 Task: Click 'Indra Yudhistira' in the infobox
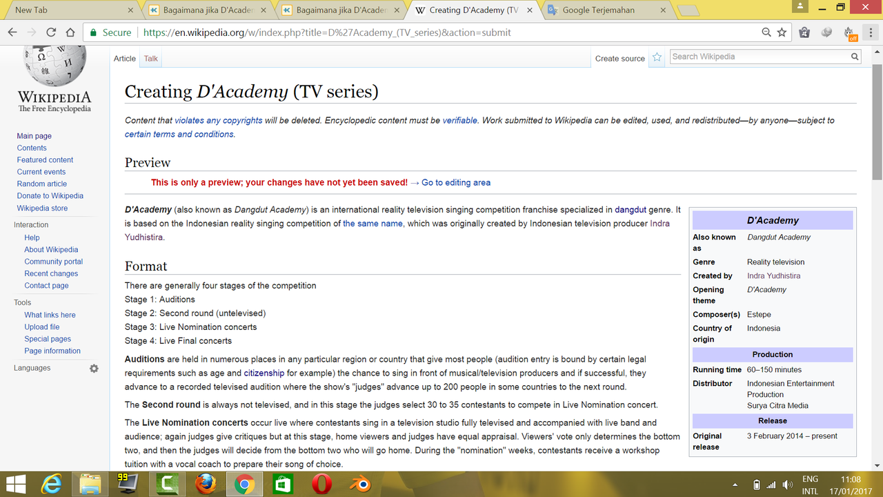point(774,276)
